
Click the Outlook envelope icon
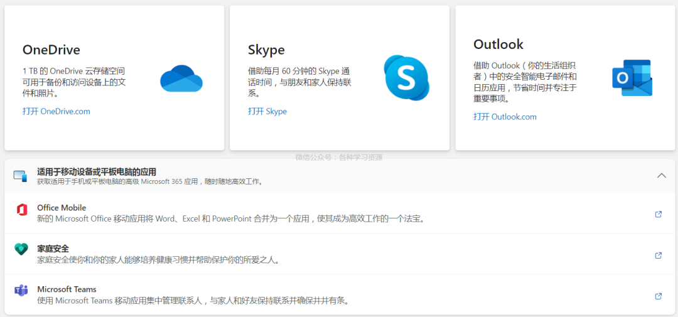tap(632, 78)
